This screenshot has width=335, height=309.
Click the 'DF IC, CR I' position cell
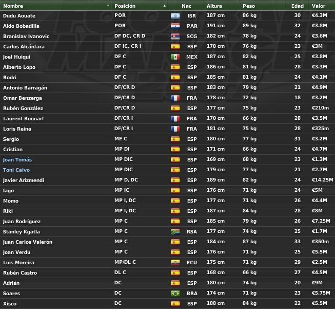click(128, 46)
